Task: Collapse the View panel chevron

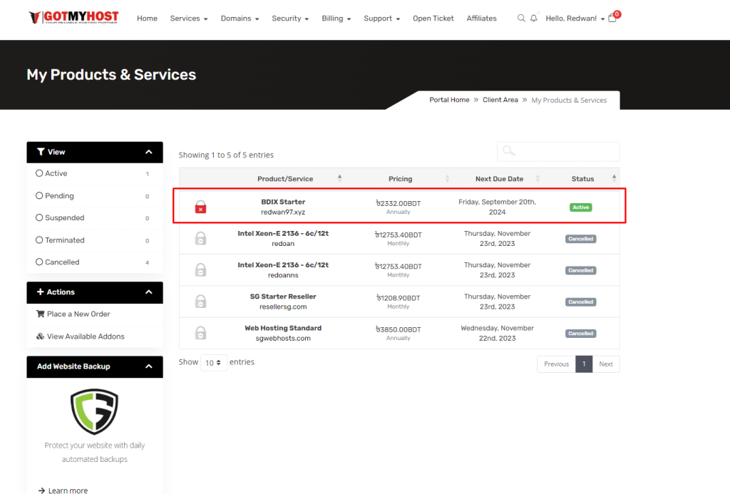Action: tap(148, 152)
